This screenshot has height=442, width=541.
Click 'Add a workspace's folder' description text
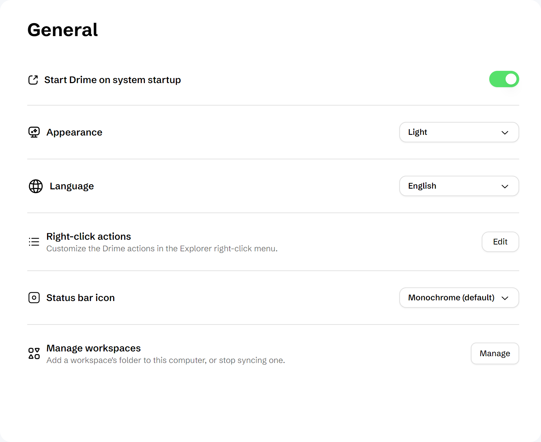[x=166, y=360]
